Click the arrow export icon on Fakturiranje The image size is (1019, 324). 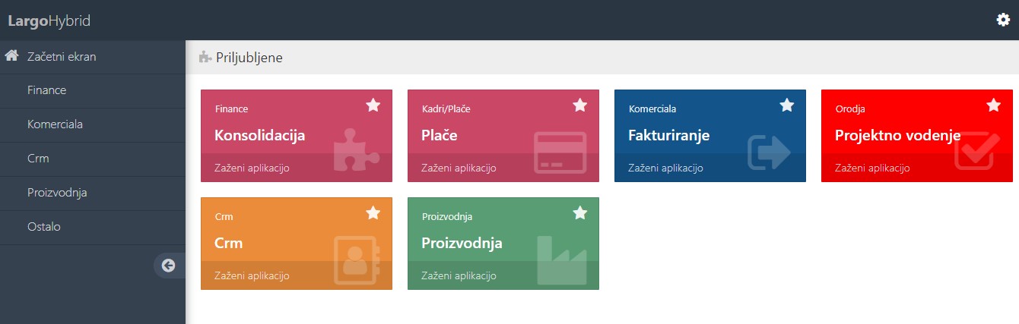point(769,152)
